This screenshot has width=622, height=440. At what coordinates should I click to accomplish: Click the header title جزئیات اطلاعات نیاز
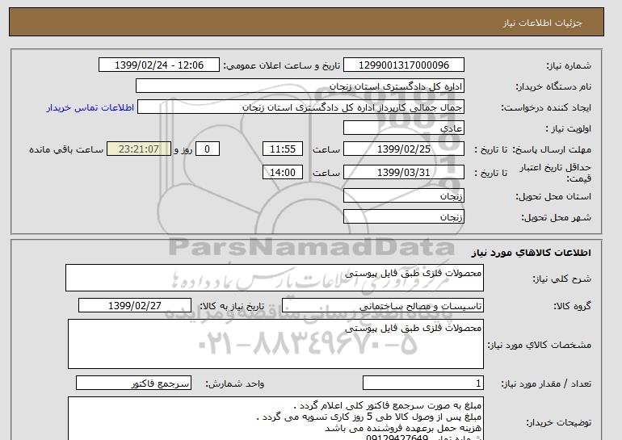[542, 23]
